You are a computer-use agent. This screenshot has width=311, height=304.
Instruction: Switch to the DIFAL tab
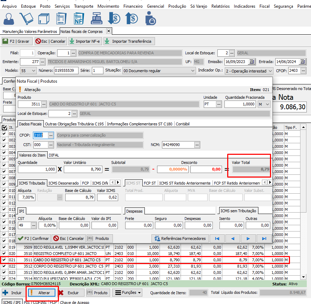coord(54,154)
